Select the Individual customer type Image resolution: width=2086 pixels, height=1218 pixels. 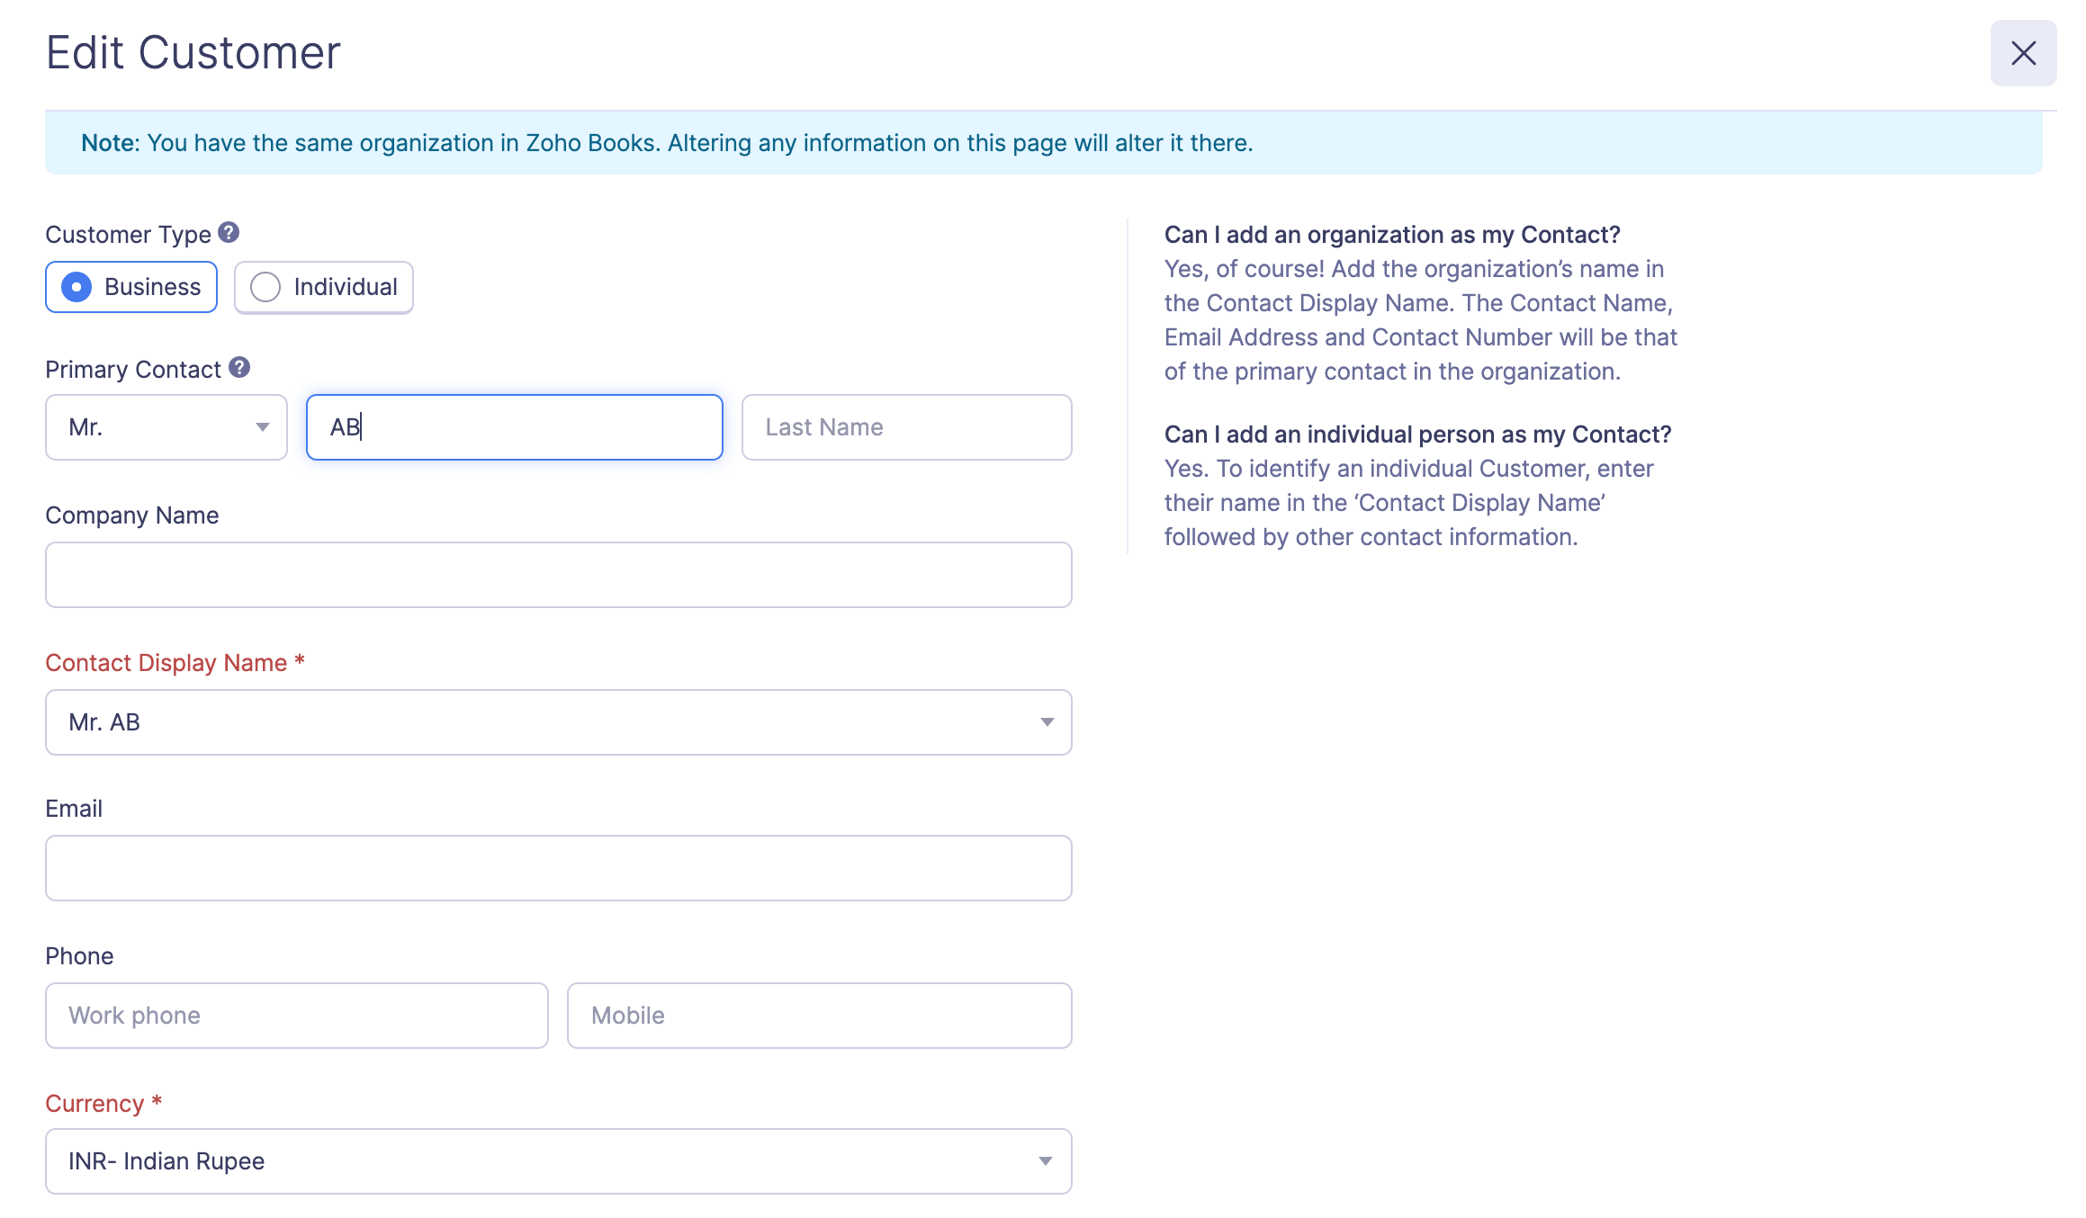pyautogui.click(x=324, y=287)
